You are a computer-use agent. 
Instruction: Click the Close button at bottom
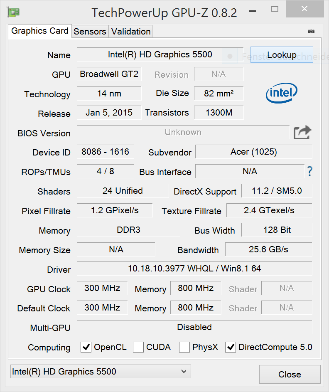290,375
